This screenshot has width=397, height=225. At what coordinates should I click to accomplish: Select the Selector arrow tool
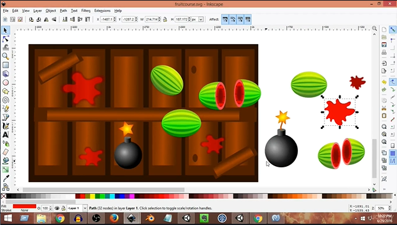click(x=6, y=30)
